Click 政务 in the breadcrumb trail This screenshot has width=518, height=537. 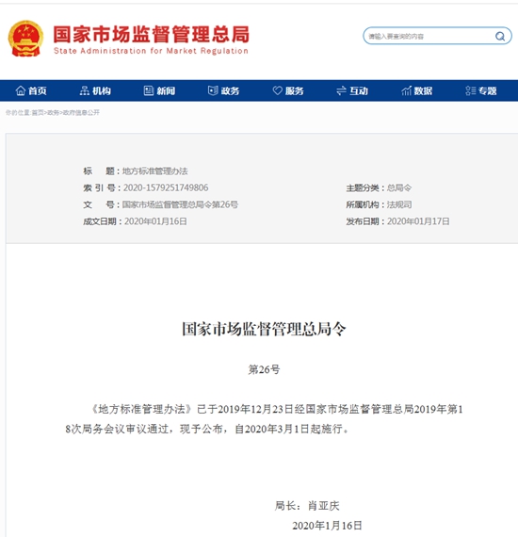pos(53,112)
